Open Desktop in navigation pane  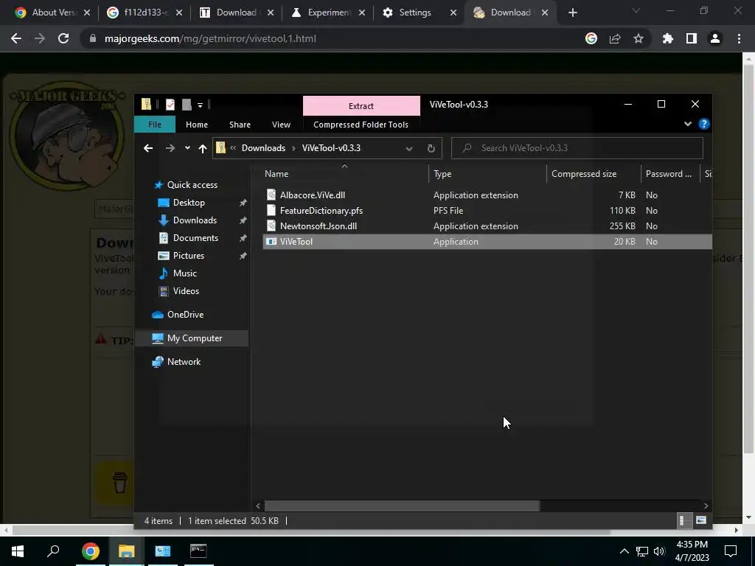pos(189,203)
